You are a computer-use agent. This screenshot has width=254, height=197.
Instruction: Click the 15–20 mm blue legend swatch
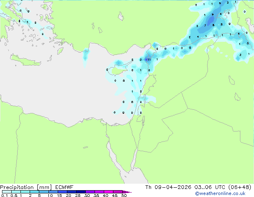(62, 192)
